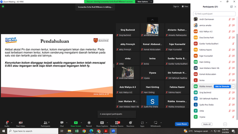Screen dimensions: 238x134
Task: Open Adobe Acrobat from taskbar
Action: (106, 131)
